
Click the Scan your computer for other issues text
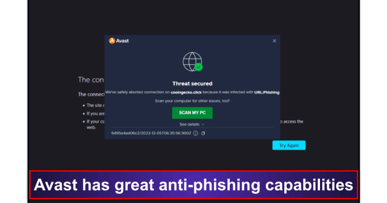coord(192,101)
